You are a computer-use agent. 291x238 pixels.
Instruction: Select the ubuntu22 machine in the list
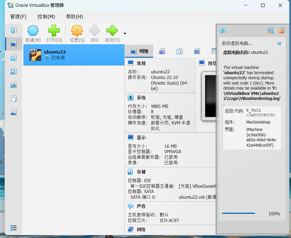[x=74, y=55]
